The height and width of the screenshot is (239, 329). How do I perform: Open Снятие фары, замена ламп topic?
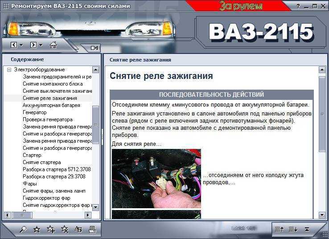(54, 191)
